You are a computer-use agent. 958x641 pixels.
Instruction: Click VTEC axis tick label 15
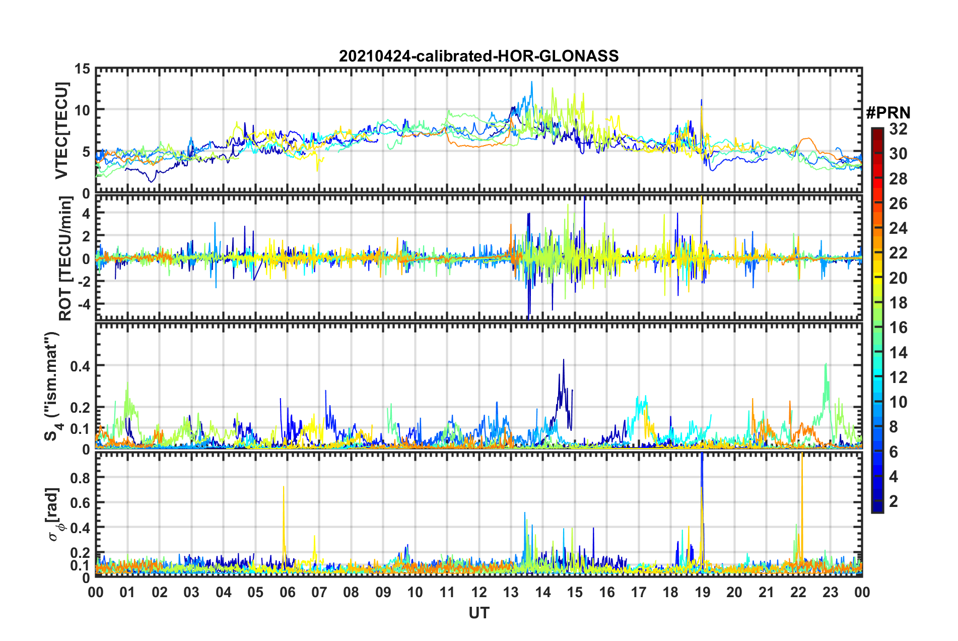[x=83, y=69]
